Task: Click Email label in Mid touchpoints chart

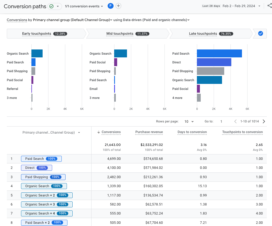Action: click(93, 89)
